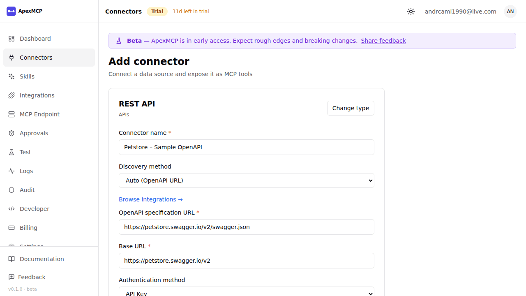Image resolution: width=526 pixels, height=296 pixels.
Task: Click the Change type button
Action: [x=351, y=108]
